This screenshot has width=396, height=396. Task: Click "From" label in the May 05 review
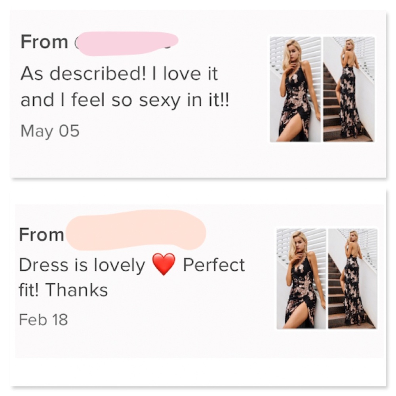pyautogui.click(x=44, y=42)
